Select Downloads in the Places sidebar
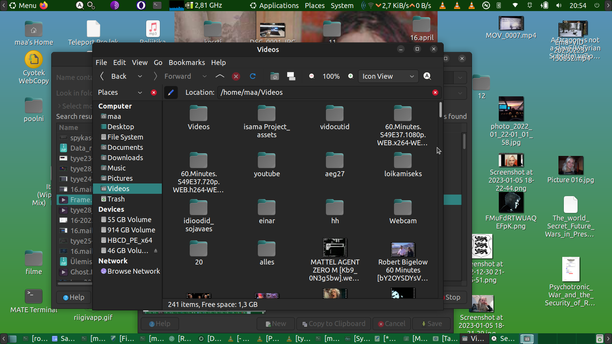 [125, 158]
